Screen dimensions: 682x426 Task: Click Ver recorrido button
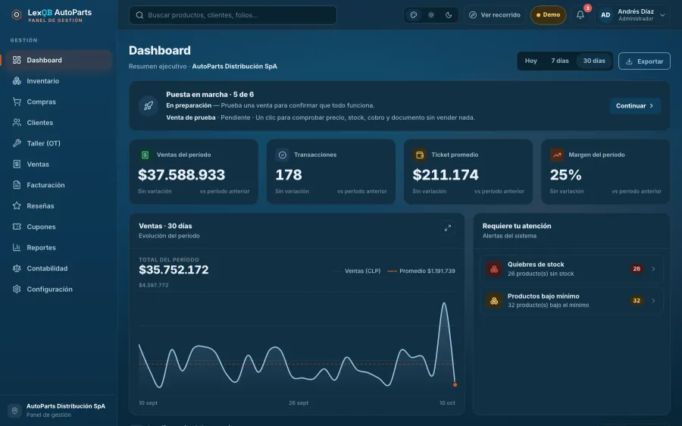click(x=495, y=15)
